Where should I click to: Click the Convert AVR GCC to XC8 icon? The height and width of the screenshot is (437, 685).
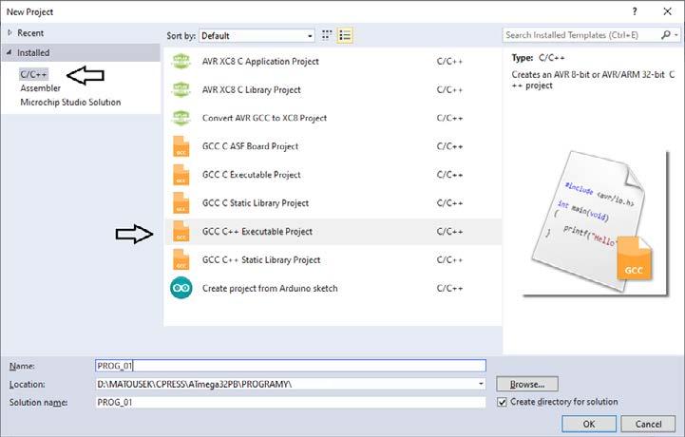[x=181, y=118]
